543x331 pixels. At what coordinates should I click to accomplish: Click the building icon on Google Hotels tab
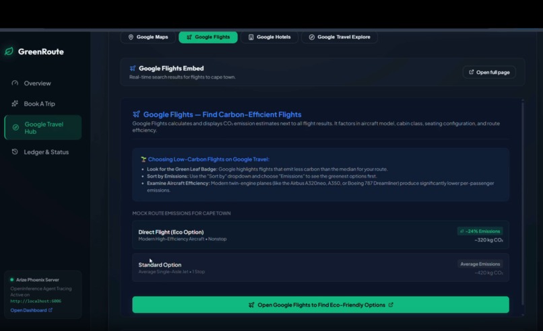pyautogui.click(x=251, y=37)
